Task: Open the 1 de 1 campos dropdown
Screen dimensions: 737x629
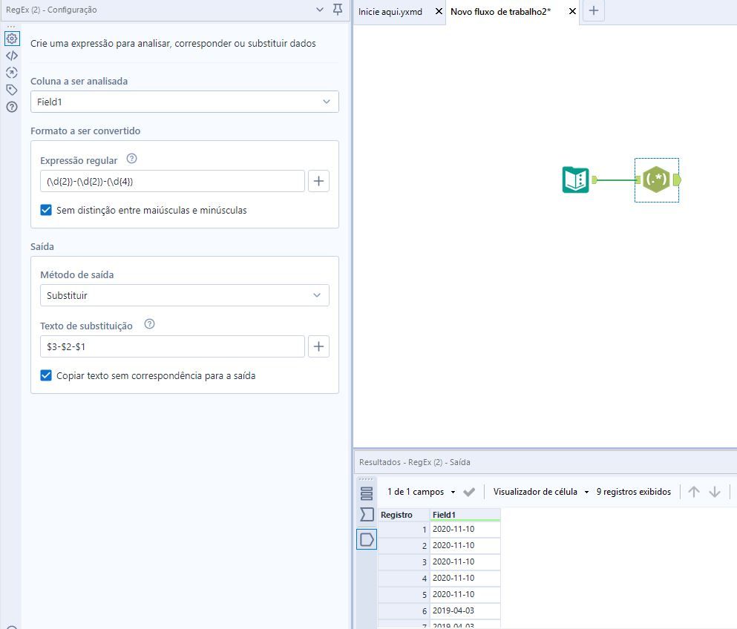Action: pyautogui.click(x=421, y=492)
